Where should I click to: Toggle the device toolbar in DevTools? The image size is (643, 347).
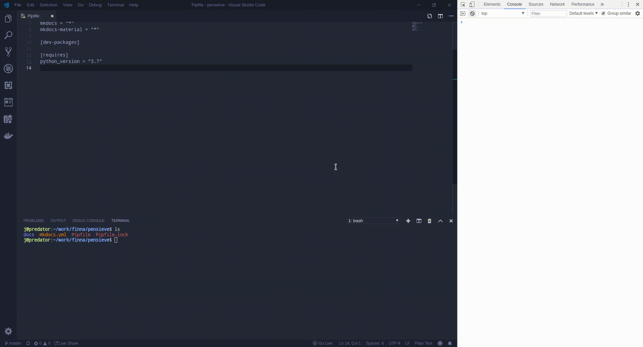coord(472,4)
